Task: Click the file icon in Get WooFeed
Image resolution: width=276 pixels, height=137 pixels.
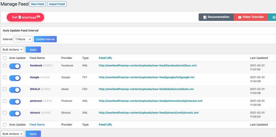Action: 20,17
